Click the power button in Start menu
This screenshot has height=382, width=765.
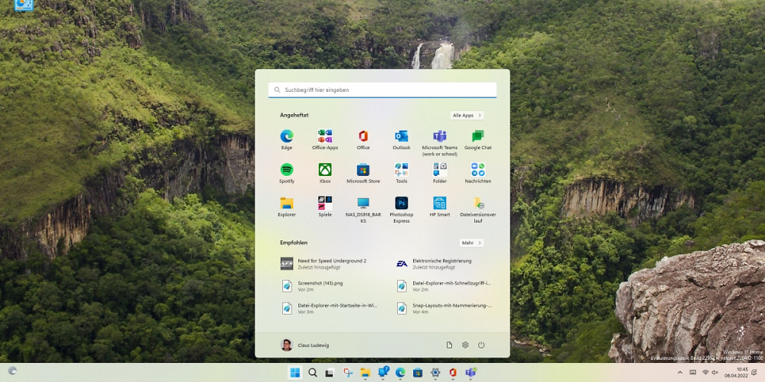(481, 345)
